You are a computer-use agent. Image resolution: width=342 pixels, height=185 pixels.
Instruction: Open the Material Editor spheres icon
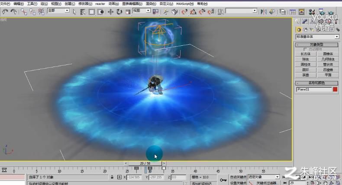pos(312,12)
